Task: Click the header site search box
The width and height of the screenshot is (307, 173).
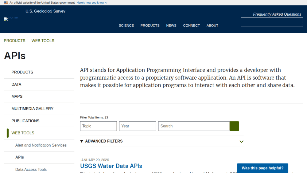Action: tap(272, 22)
